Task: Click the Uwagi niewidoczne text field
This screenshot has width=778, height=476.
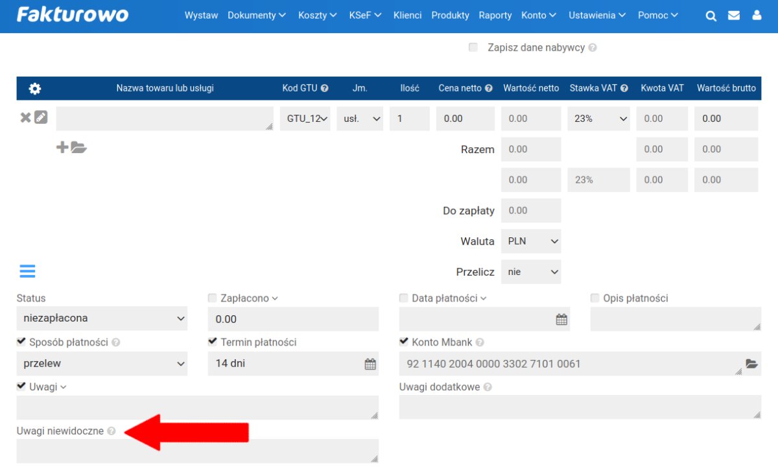Action: pos(196,451)
